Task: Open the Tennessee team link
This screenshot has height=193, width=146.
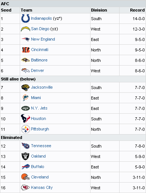Action: pos(41,146)
